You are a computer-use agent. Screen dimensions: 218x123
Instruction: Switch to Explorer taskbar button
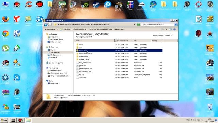28,120
